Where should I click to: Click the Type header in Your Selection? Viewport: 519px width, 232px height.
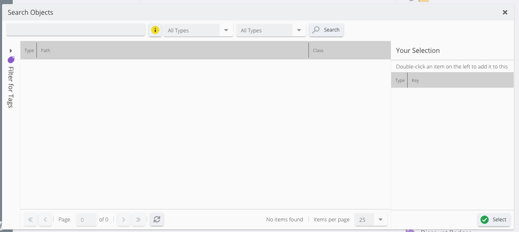[400, 80]
